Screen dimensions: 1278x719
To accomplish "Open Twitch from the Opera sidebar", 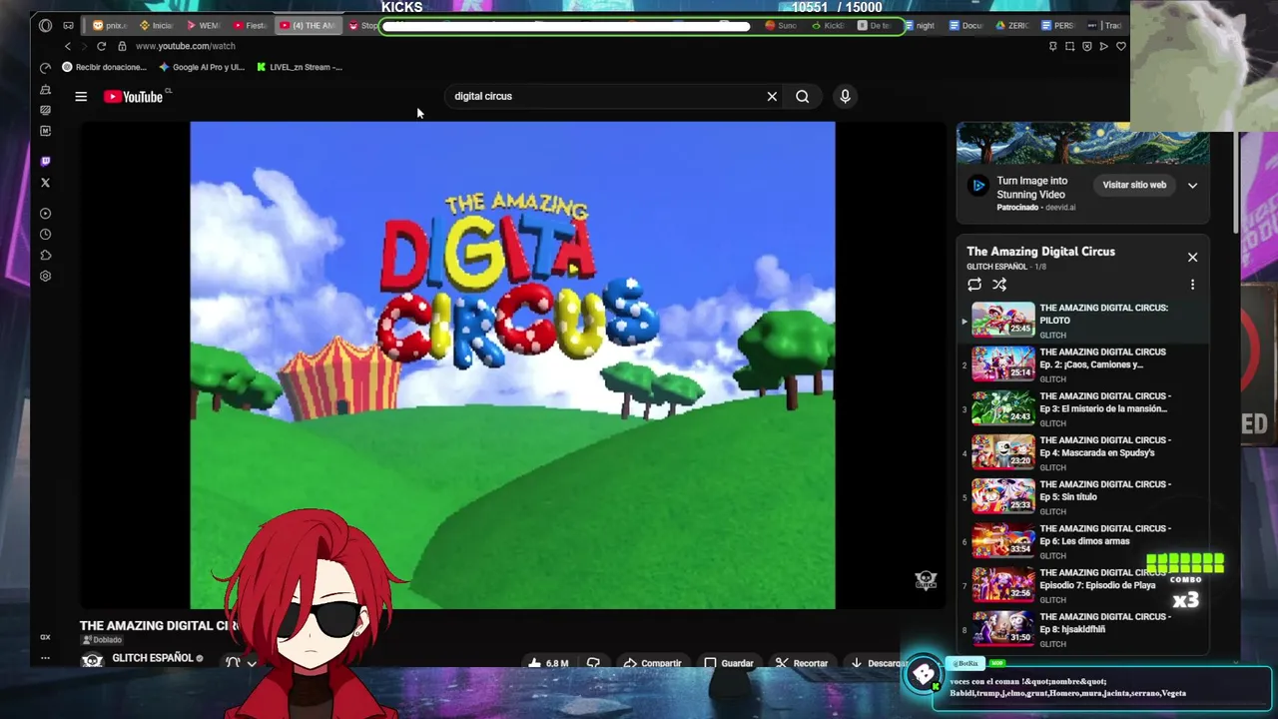I will [45, 161].
